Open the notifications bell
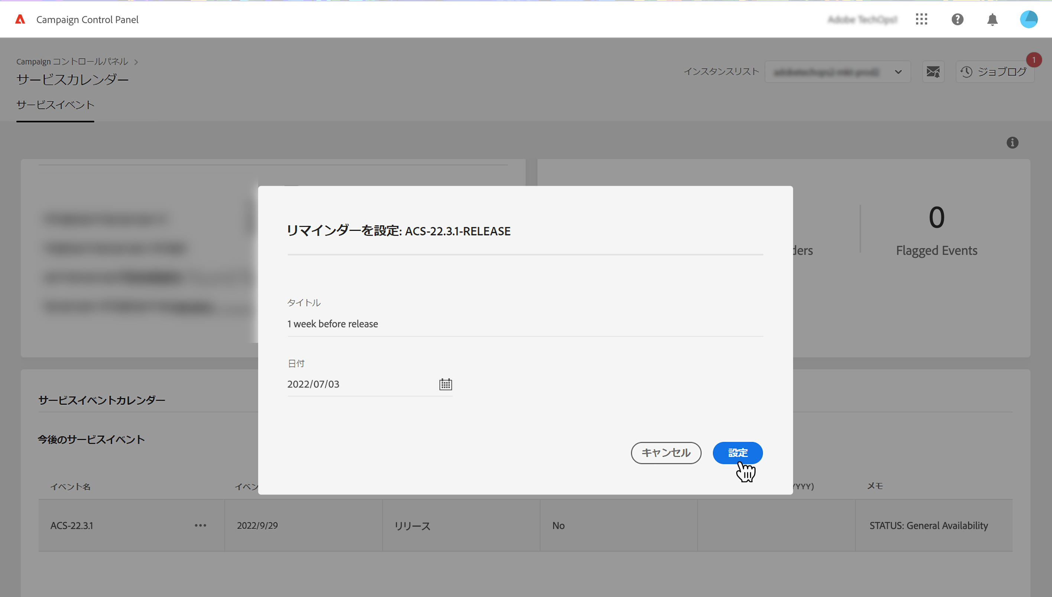This screenshot has width=1052, height=597. click(992, 19)
